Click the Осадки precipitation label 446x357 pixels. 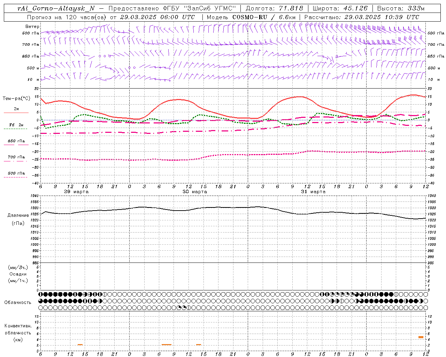pos(18,274)
